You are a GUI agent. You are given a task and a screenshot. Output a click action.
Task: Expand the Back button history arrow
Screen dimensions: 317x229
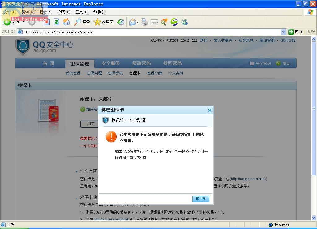pyautogui.click(x=24, y=22)
